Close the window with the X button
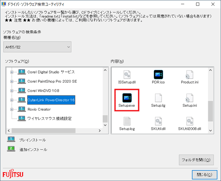221x181 pixels. 213,4
